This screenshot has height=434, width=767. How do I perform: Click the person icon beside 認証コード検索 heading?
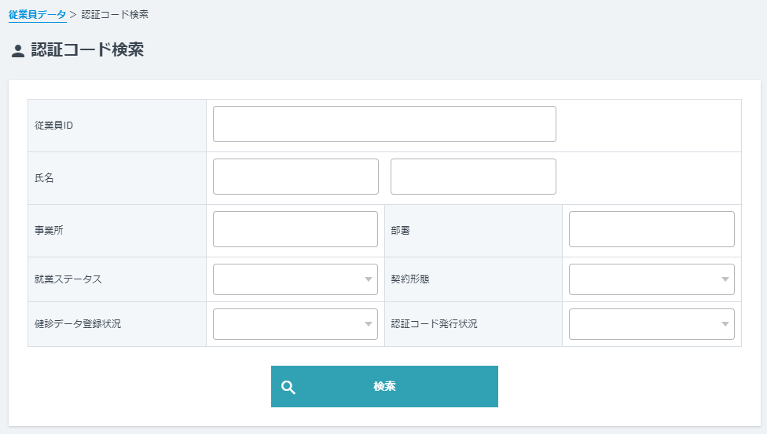pyautogui.click(x=18, y=51)
